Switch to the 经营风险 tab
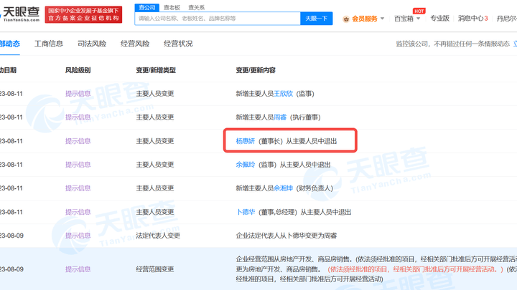517x290 pixels. (135, 44)
